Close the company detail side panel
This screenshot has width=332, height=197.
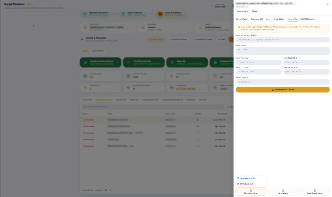tap(328, 4)
